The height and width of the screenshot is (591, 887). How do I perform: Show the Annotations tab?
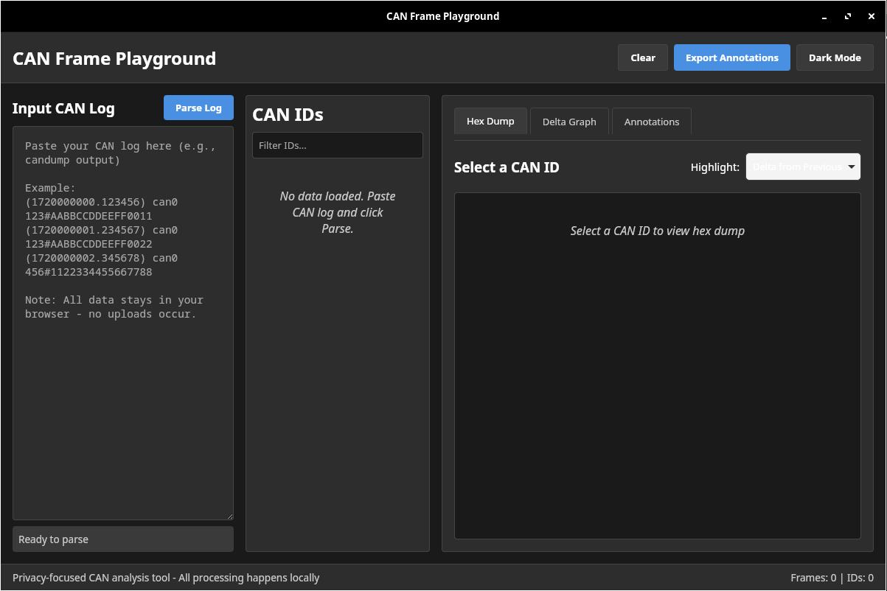pyautogui.click(x=652, y=122)
